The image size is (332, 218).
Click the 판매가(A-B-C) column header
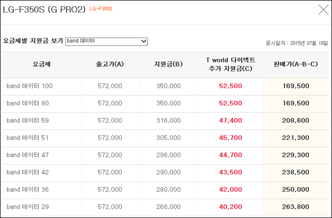click(296, 64)
